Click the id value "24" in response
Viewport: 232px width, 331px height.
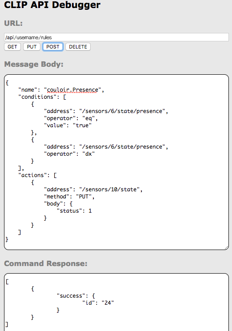108,303
